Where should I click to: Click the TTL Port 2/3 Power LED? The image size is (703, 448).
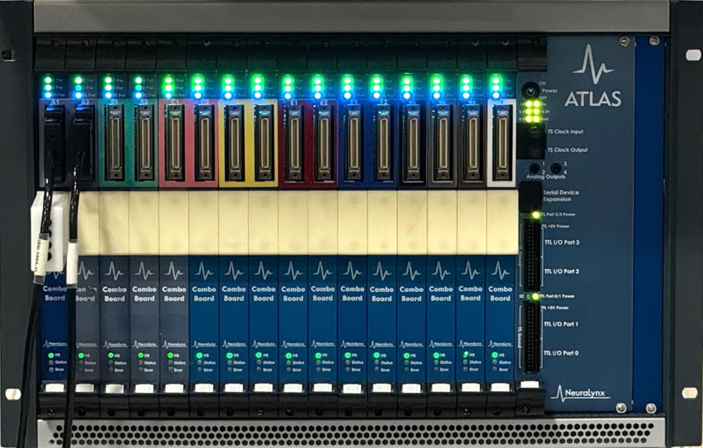pos(535,216)
